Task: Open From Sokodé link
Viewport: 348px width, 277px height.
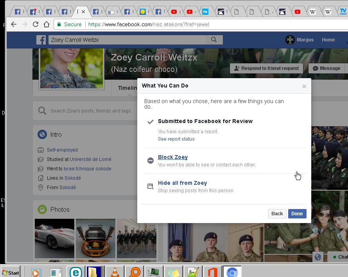Action: point(68,188)
